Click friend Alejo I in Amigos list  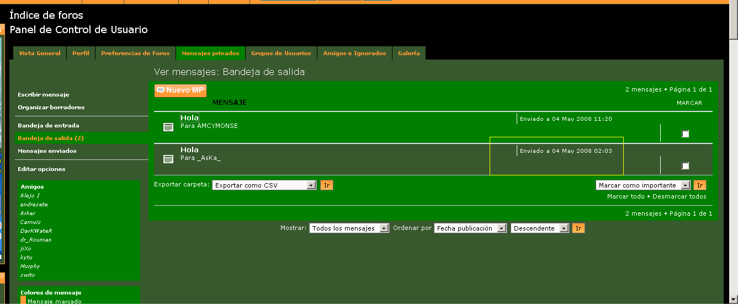coord(30,196)
